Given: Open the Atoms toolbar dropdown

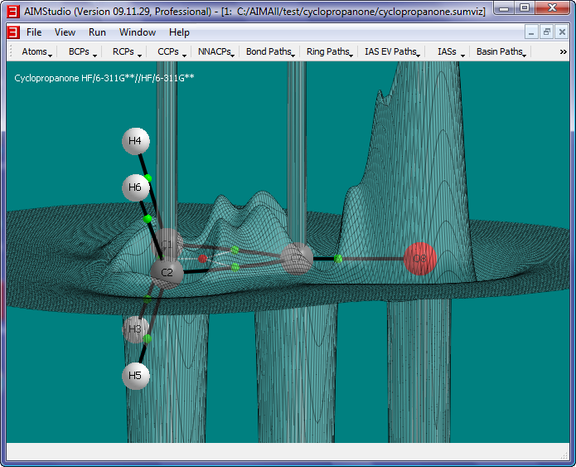Looking at the screenshot, I should tap(36, 51).
